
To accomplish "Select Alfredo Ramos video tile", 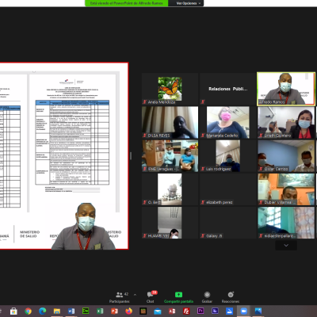I will (286, 89).
